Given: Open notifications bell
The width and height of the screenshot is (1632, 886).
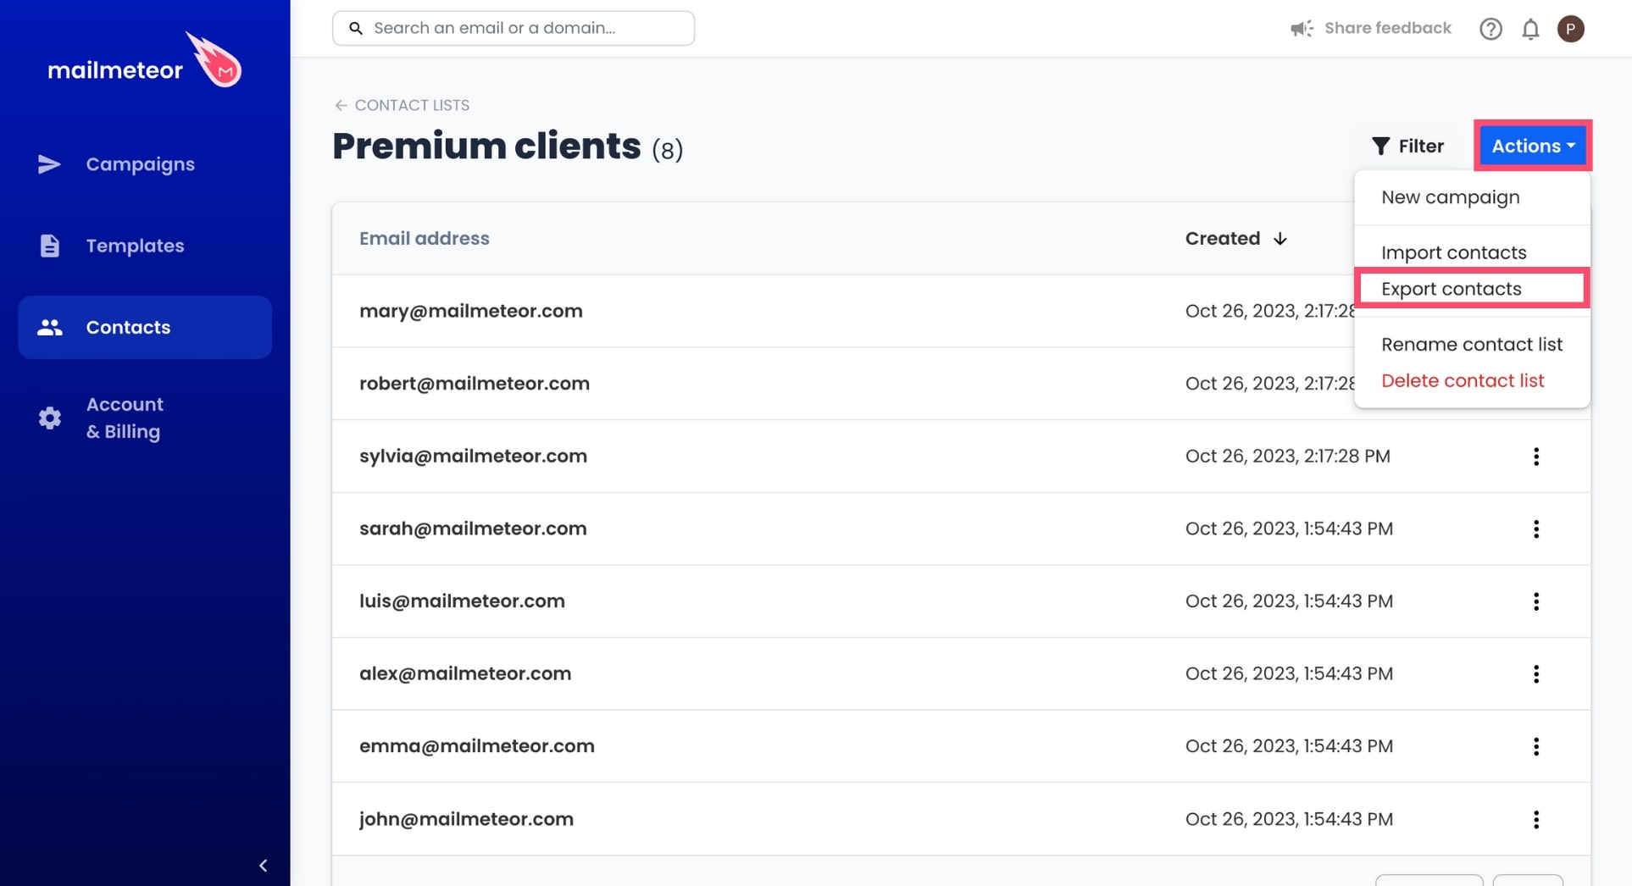Looking at the screenshot, I should tap(1530, 29).
